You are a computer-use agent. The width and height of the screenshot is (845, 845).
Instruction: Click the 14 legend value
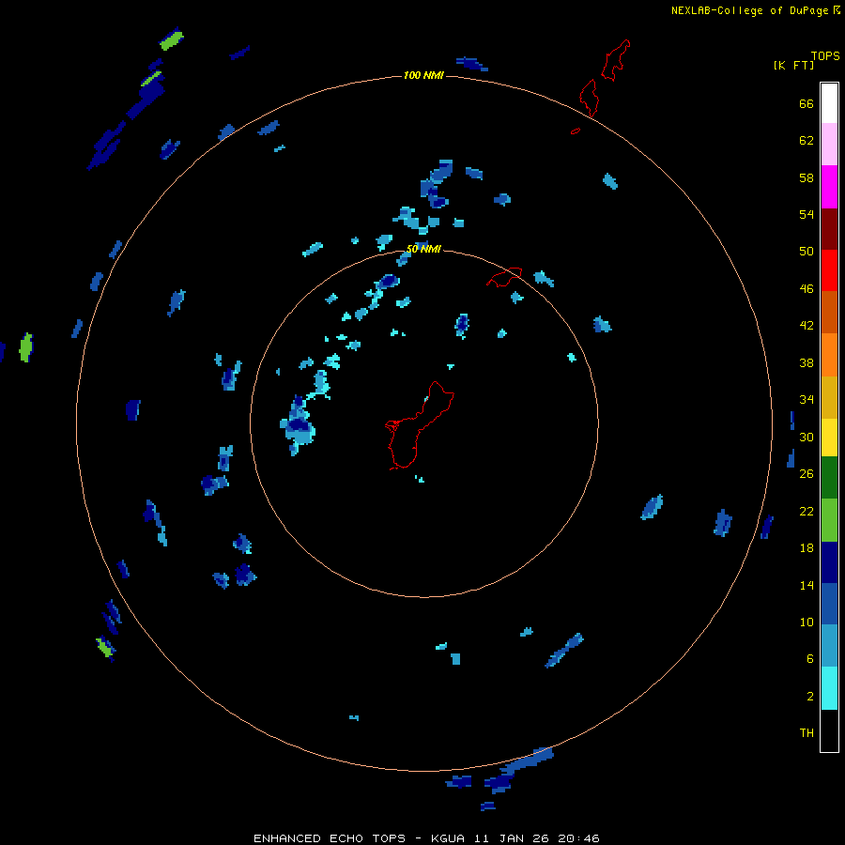tap(807, 585)
